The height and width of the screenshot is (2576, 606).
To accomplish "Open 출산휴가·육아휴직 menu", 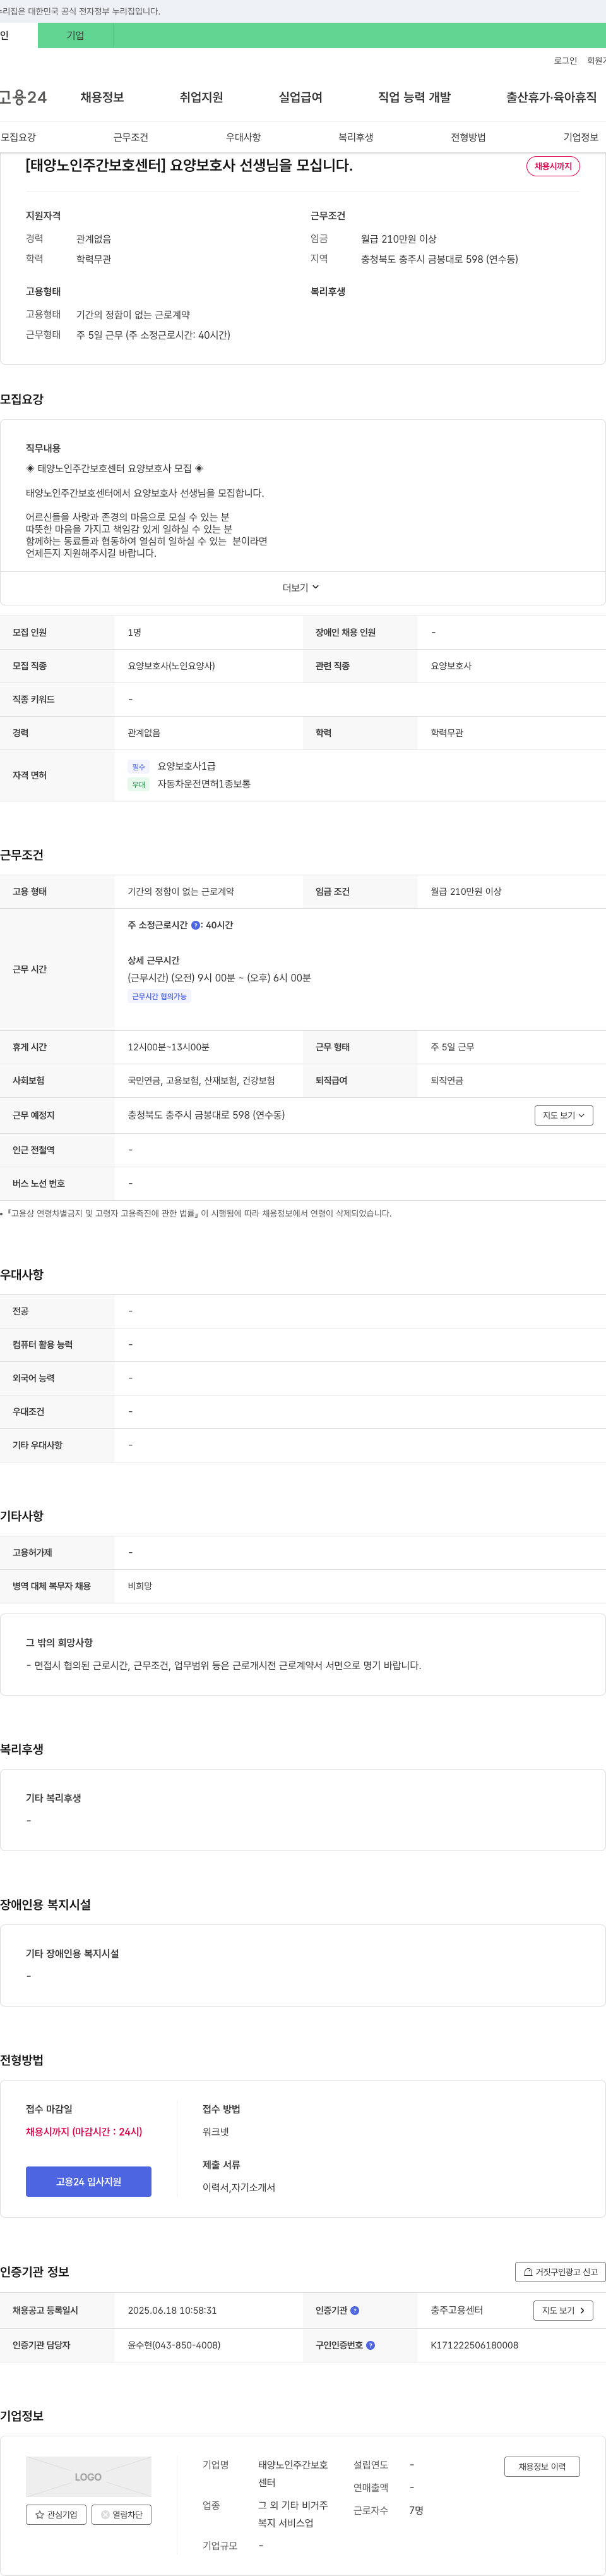I will click(551, 97).
